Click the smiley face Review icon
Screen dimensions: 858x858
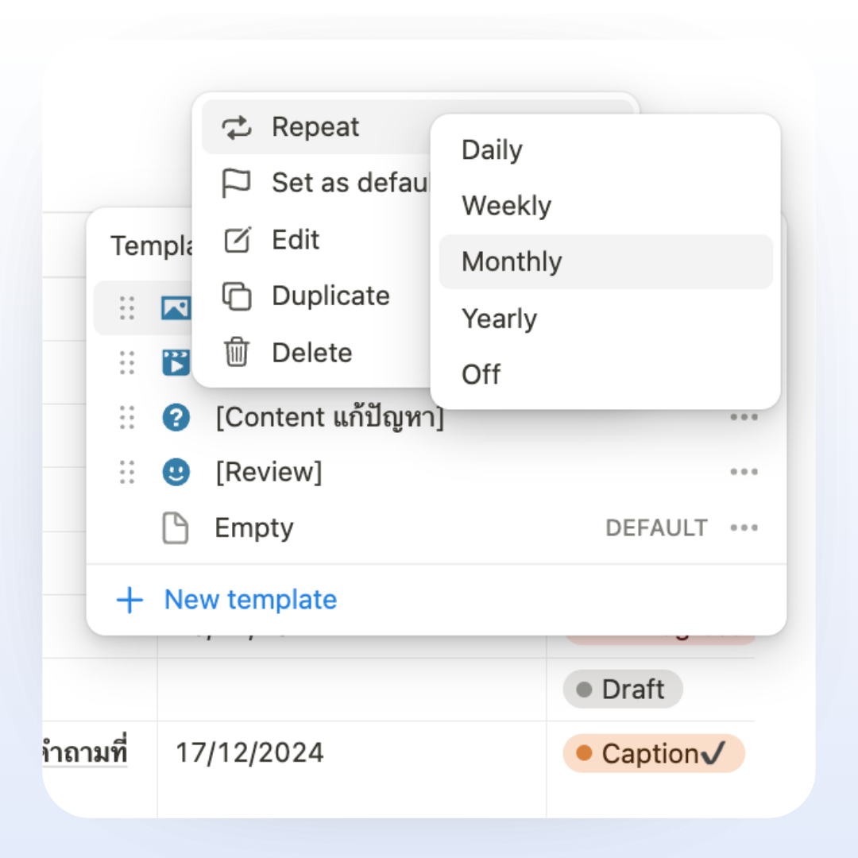click(176, 473)
